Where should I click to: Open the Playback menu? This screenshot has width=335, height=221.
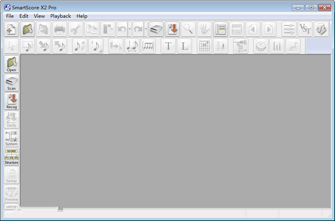pyautogui.click(x=61, y=16)
